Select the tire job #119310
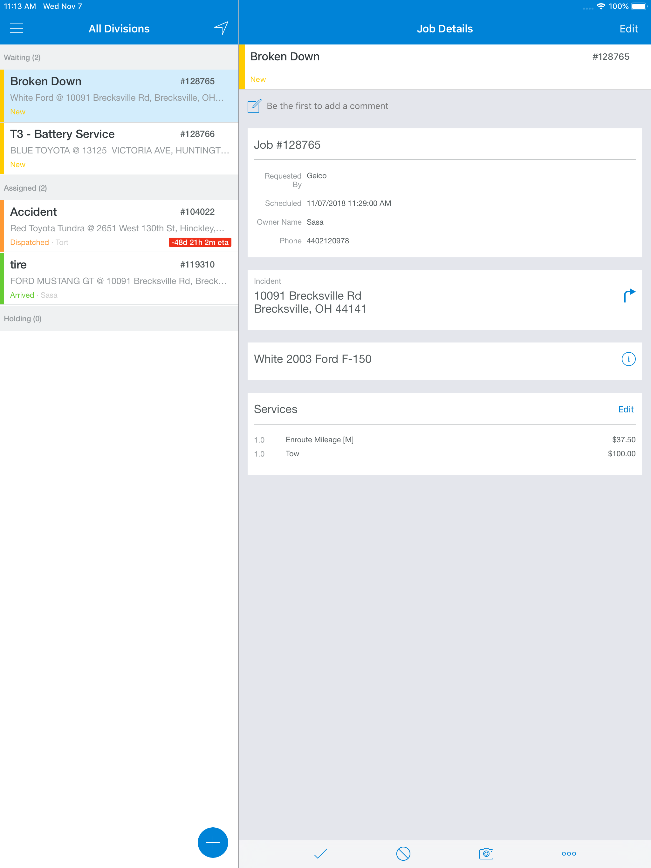The image size is (651, 868). point(119,279)
